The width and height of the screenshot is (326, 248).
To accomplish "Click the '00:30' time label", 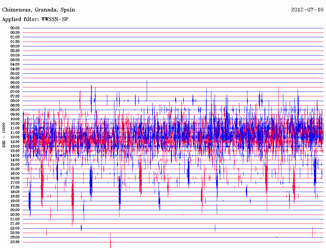I will pyautogui.click(x=15, y=33).
